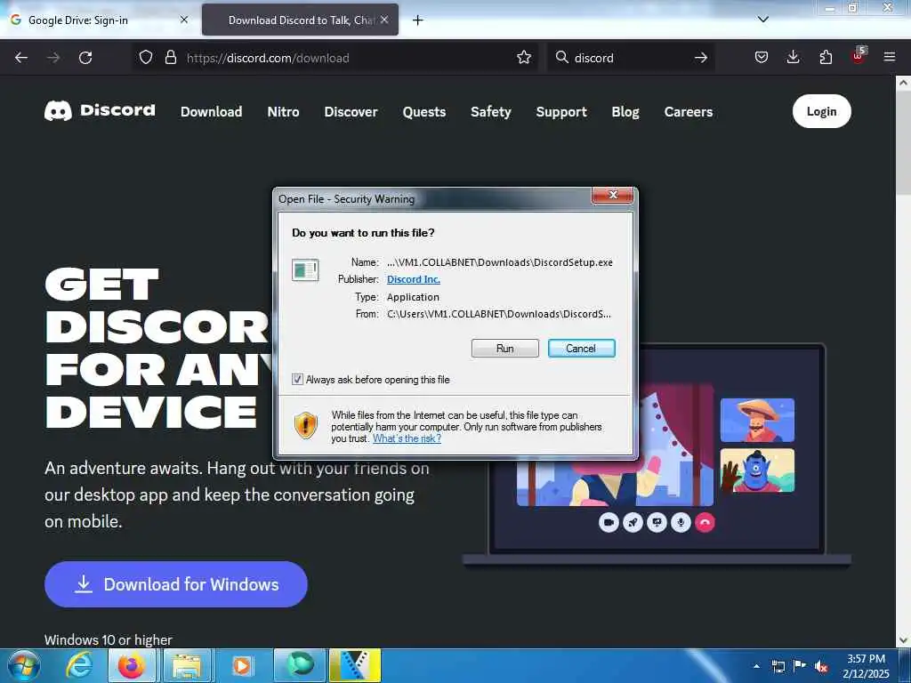Bookmark this page with the star icon
The height and width of the screenshot is (683, 911).
tap(523, 58)
